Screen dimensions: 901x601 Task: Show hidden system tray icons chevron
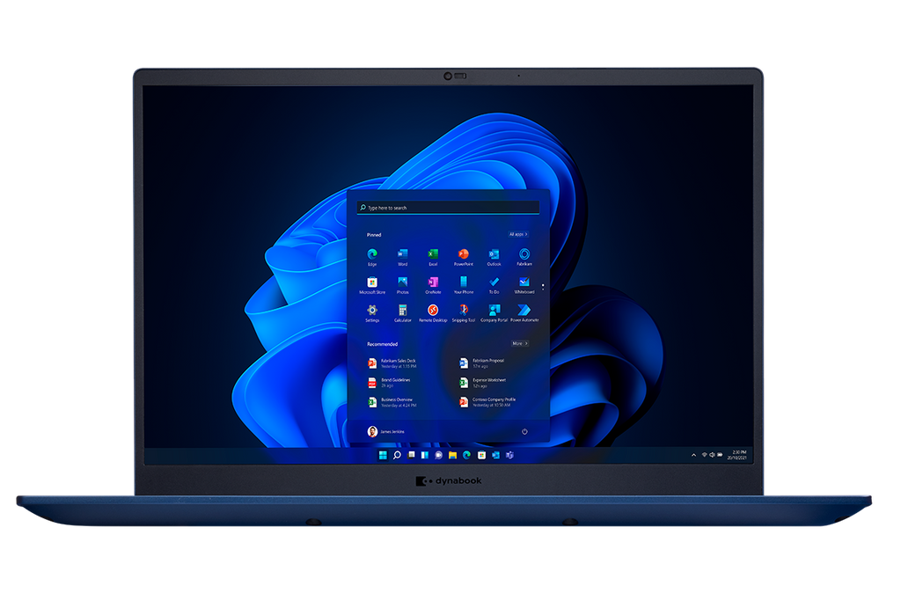(x=694, y=455)
